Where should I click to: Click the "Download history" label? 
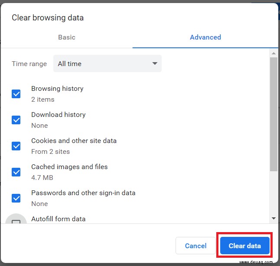click(59, 115)
